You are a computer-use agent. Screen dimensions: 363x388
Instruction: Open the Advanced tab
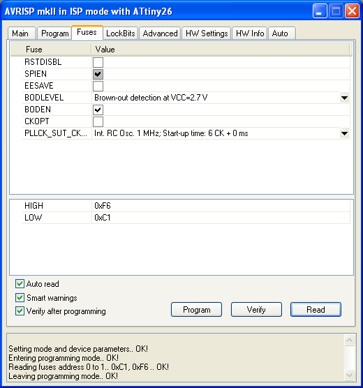click(160, 33)
